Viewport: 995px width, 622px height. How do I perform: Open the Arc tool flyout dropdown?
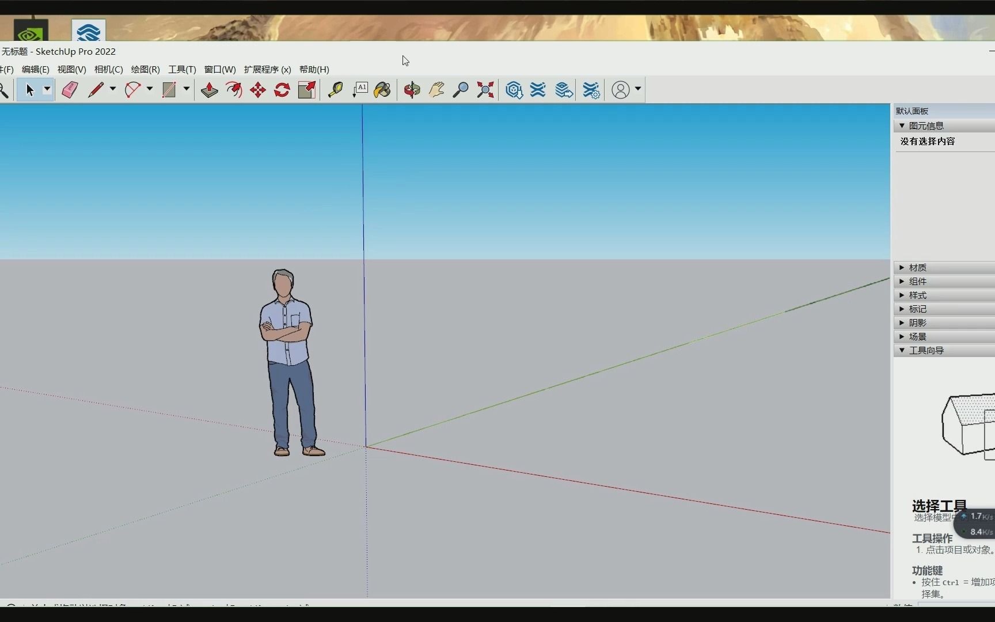(150, 90)
